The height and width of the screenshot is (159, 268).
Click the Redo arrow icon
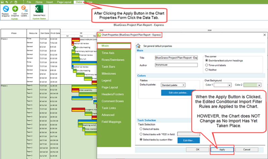pyautogui.click(x=11, y=2)
